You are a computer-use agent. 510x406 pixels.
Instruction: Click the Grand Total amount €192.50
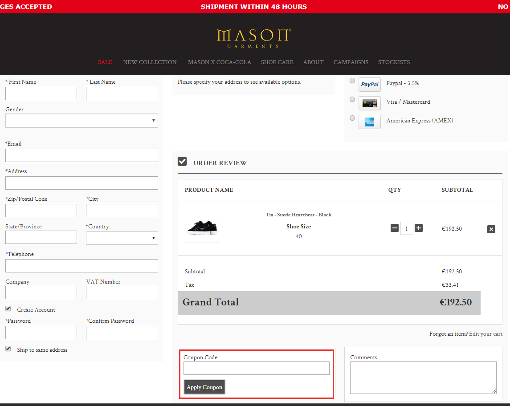(x=456, y=302)
